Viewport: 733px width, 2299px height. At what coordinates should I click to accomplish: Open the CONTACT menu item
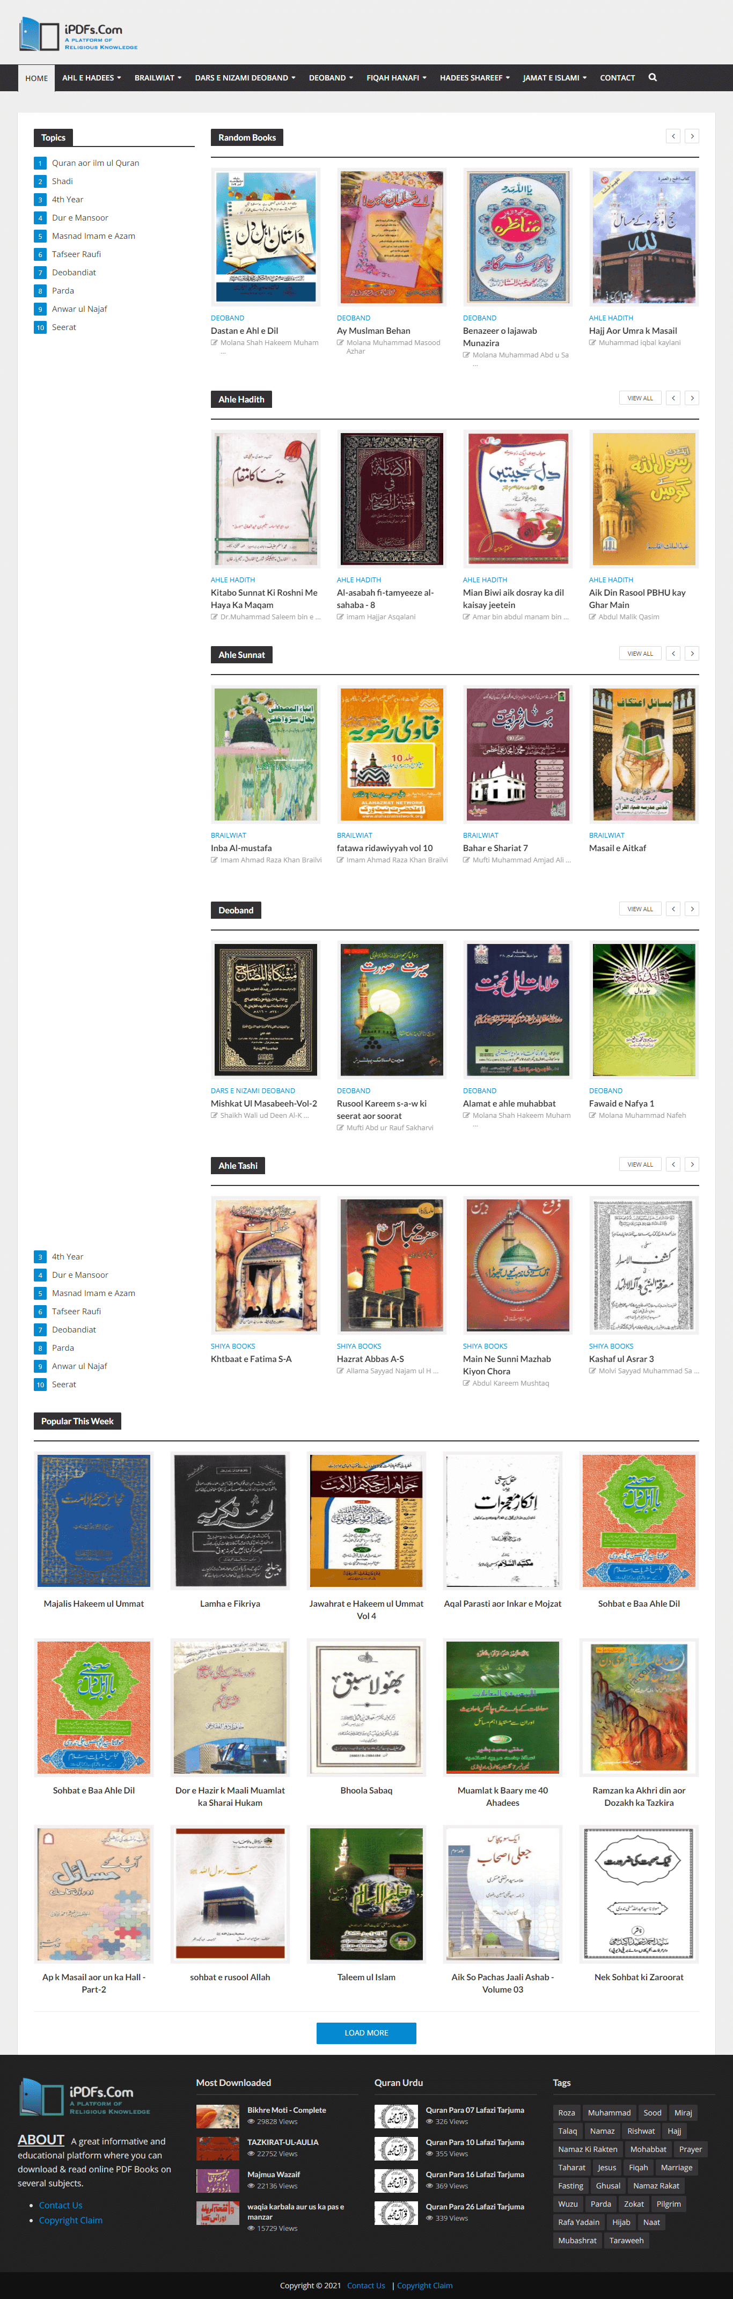tap(617, 78)
